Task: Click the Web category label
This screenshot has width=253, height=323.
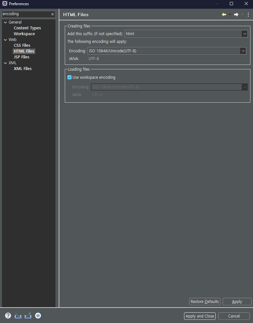Action: (x=13, y=40)
